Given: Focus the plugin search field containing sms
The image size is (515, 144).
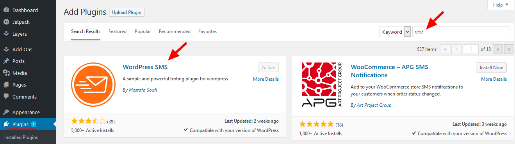Looking at the screenshot, I should pyautogui.click(x=461, y=32).
